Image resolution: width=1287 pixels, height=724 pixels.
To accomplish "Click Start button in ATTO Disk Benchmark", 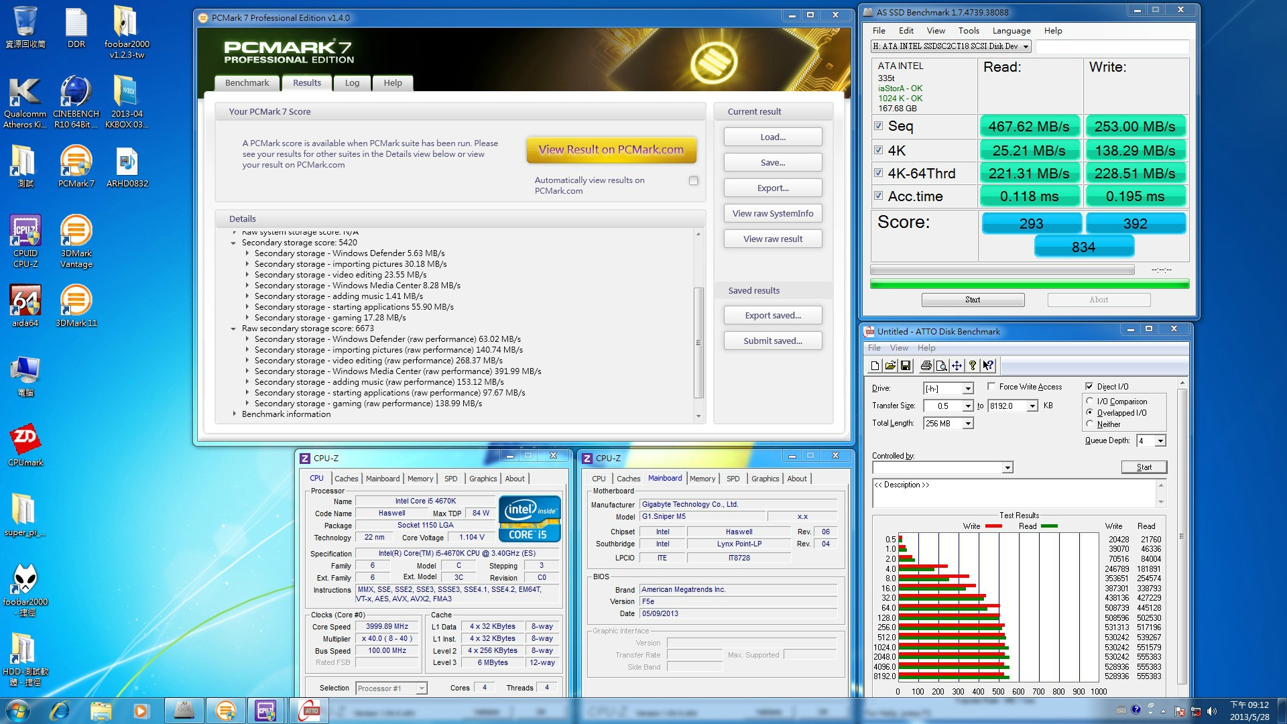I will point(1144,467).
